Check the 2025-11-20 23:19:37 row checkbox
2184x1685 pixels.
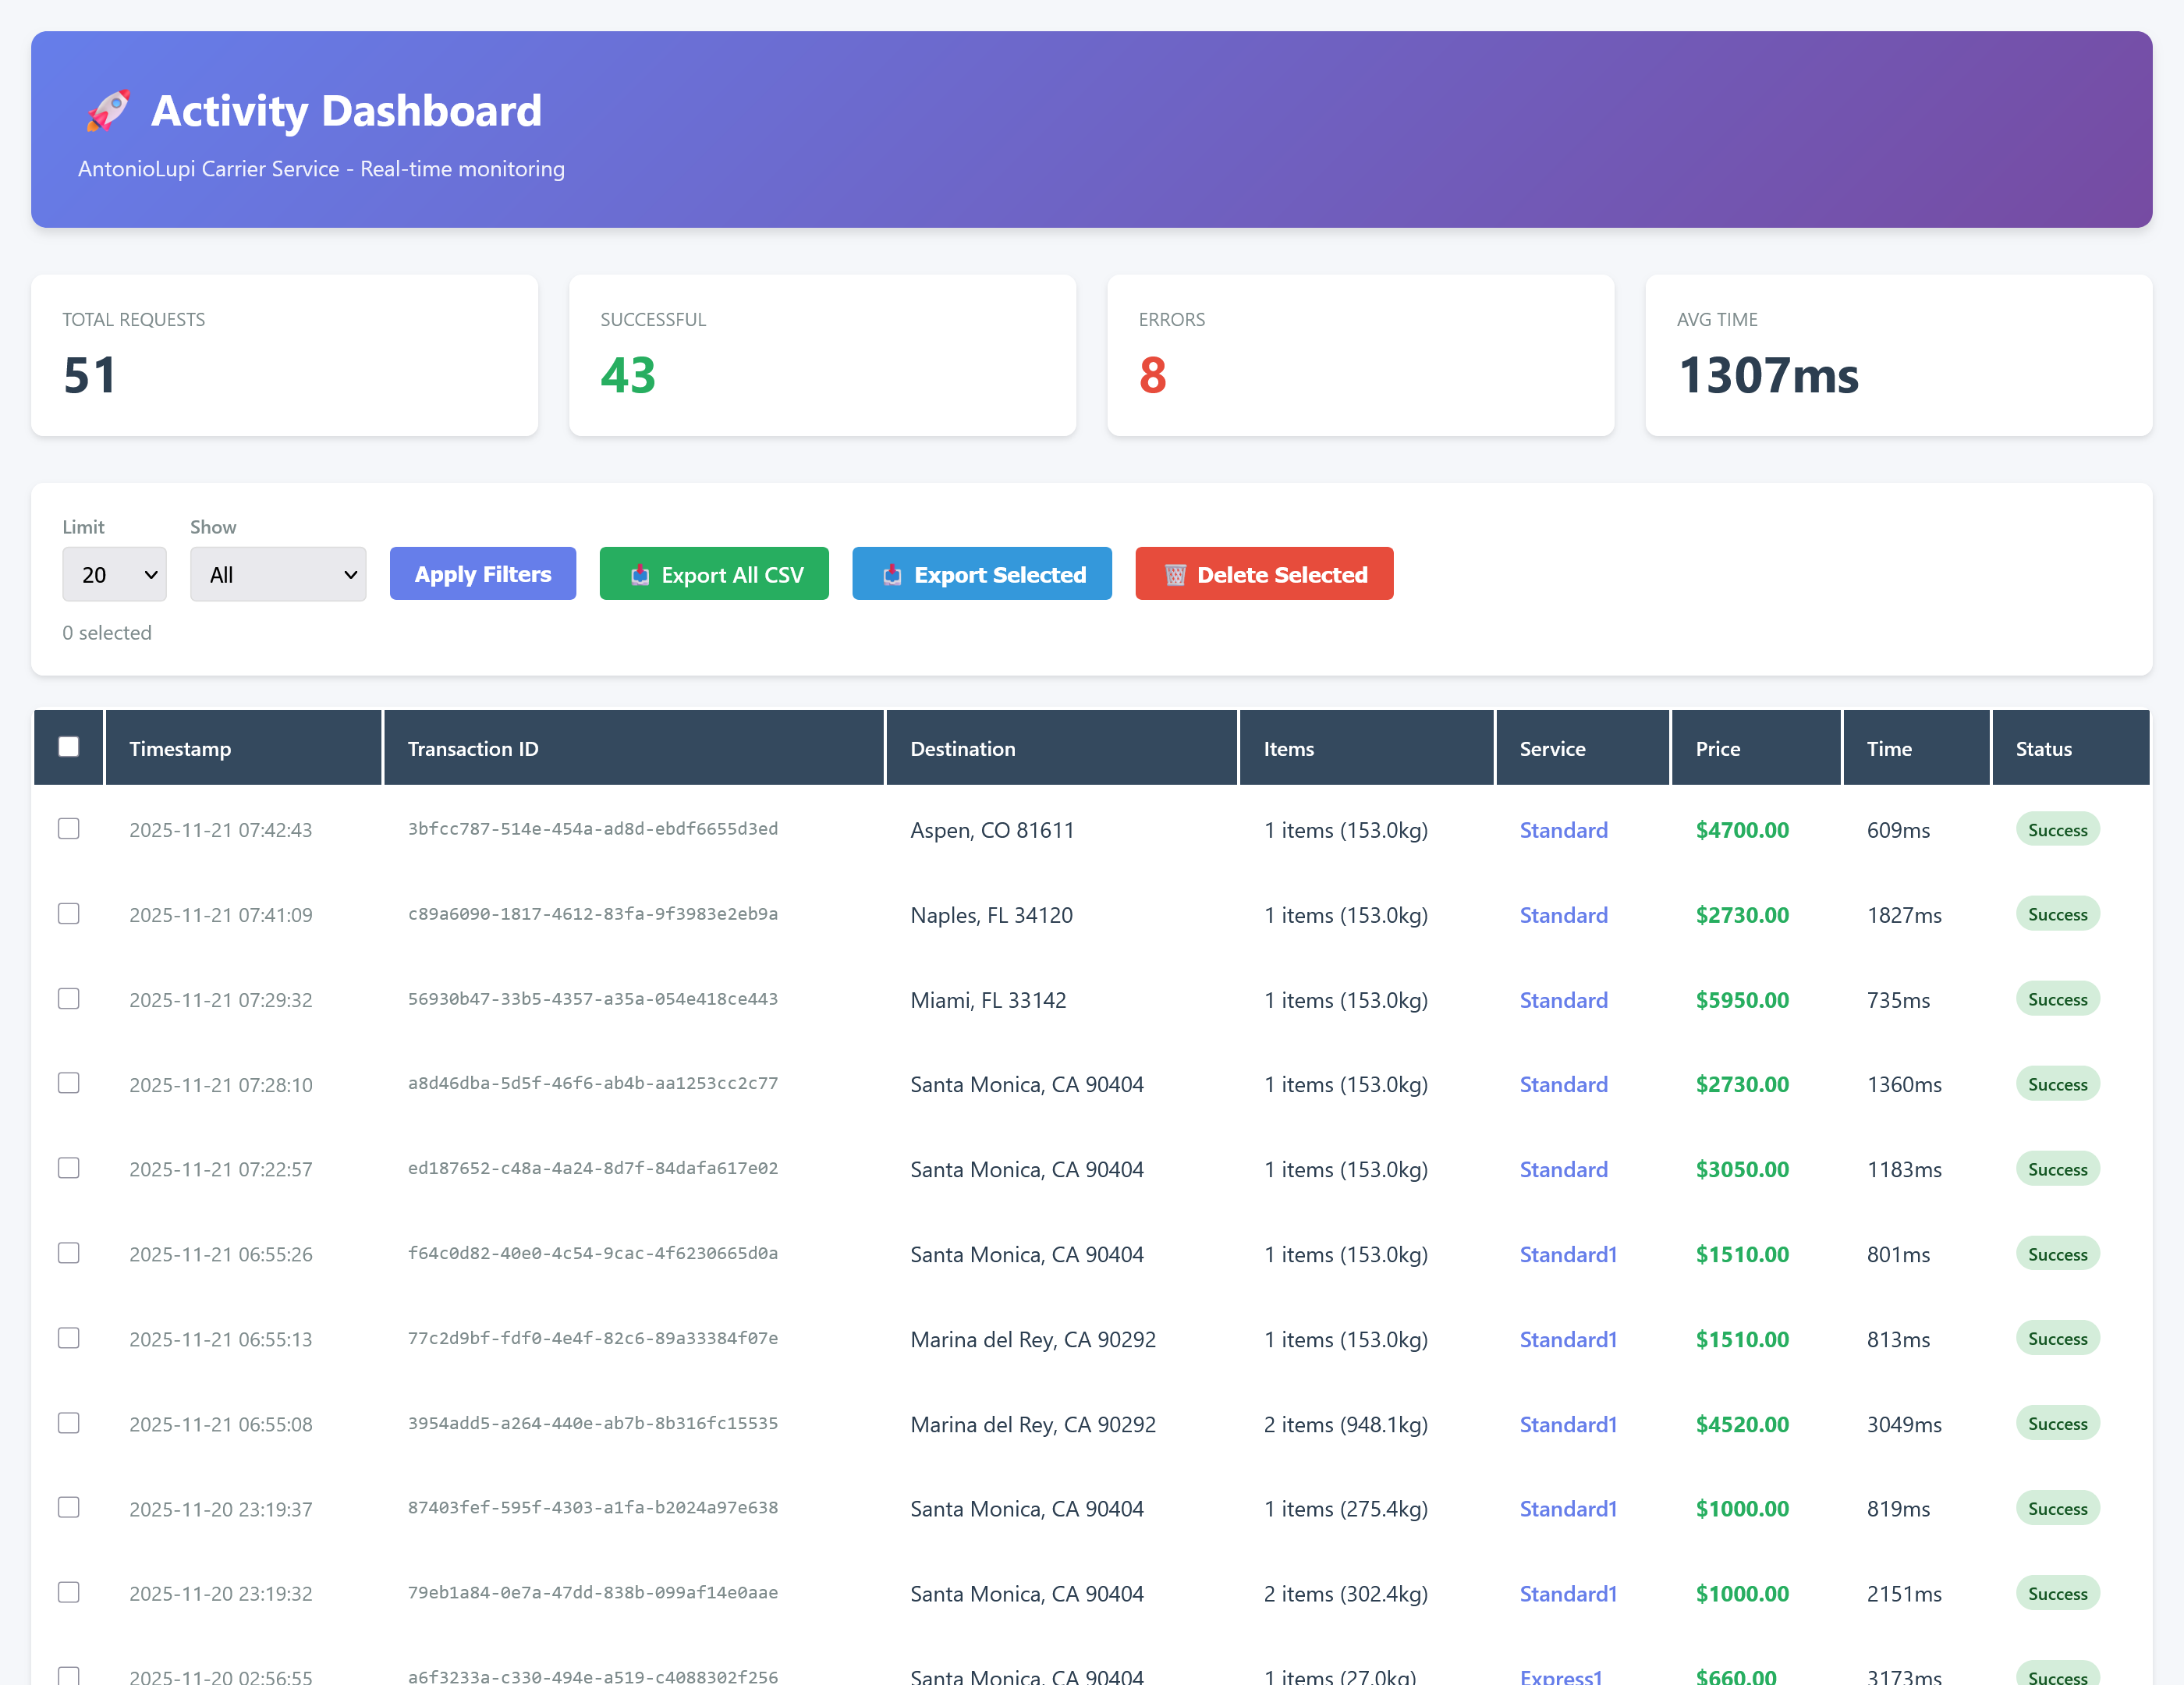click(x=68, y=1507)
